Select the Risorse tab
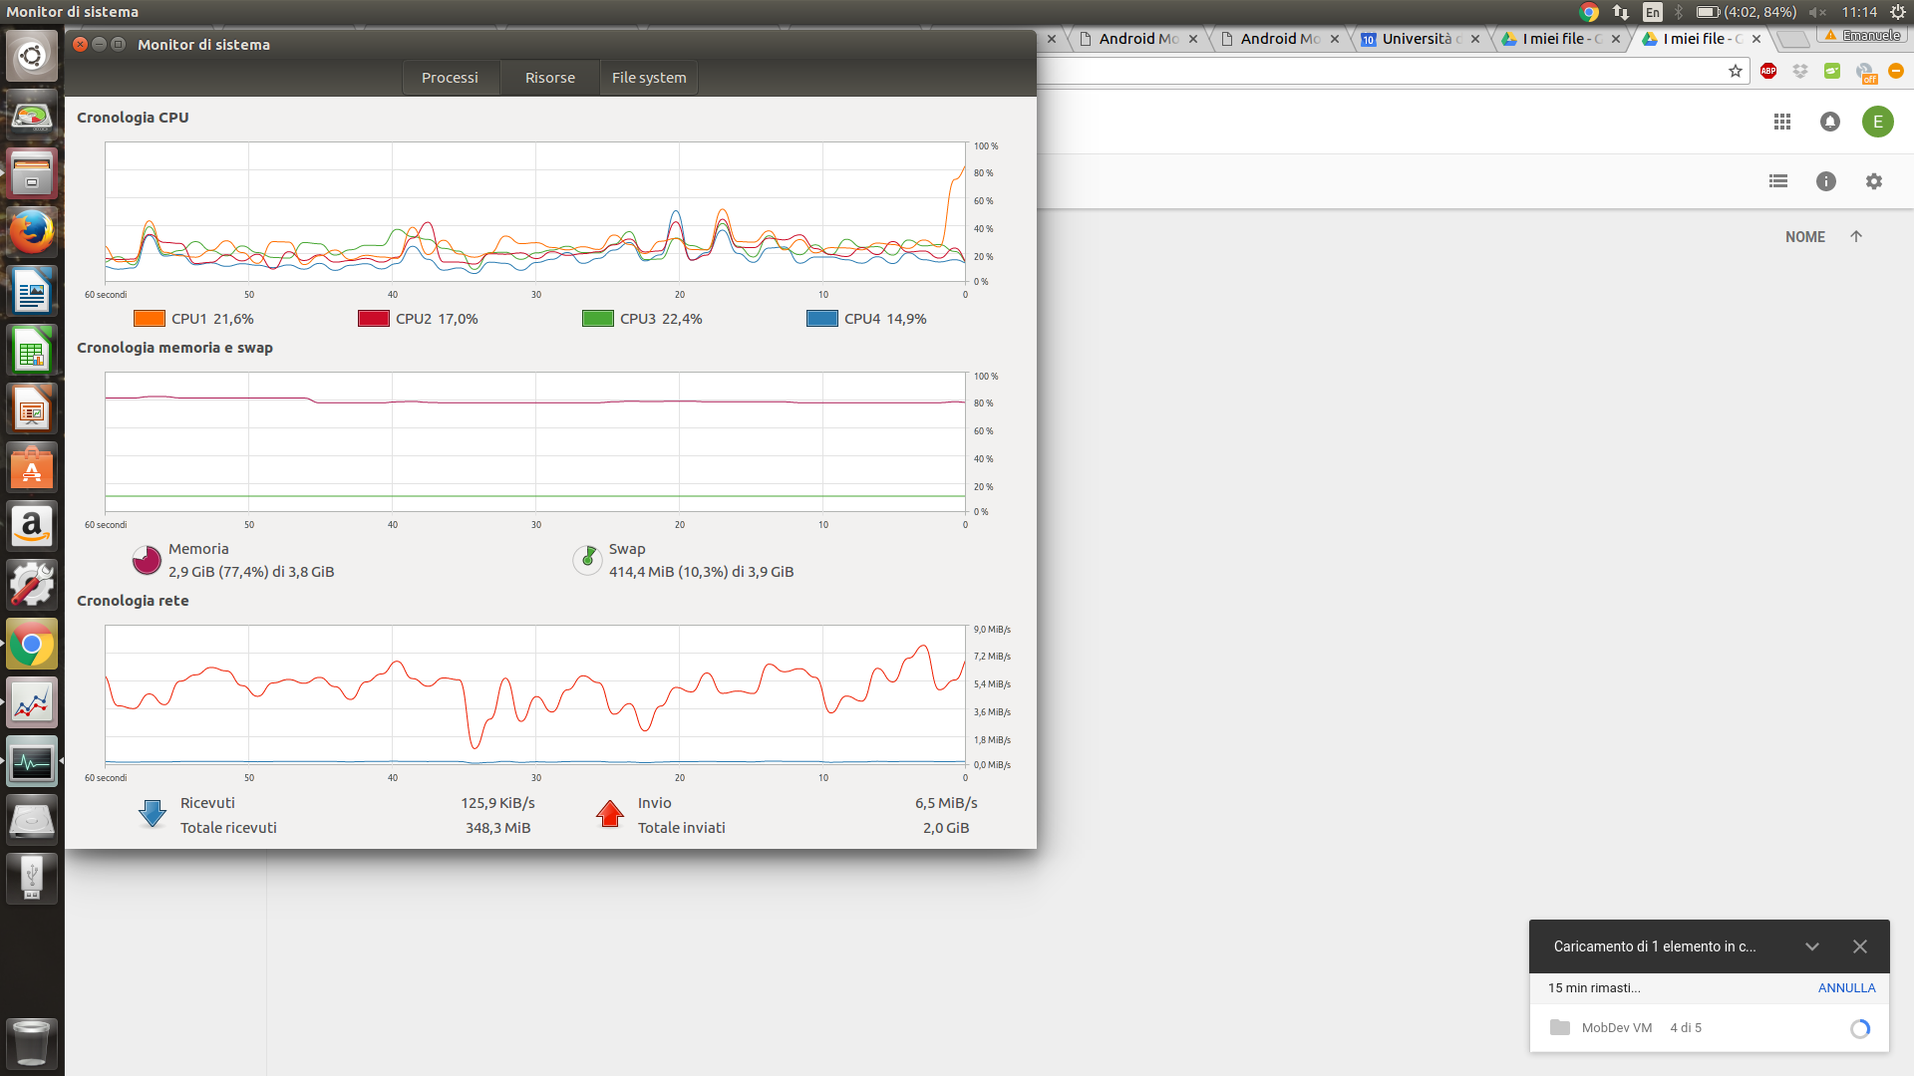This screenshot has height=1076, width=1914. click(x=550, y=78)
